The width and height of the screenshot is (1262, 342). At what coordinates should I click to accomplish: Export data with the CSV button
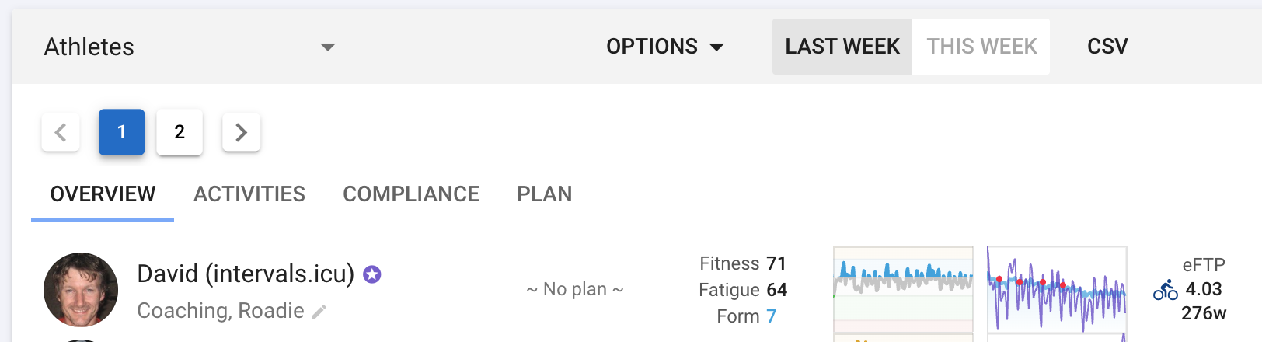click(x=1107, y=47)
